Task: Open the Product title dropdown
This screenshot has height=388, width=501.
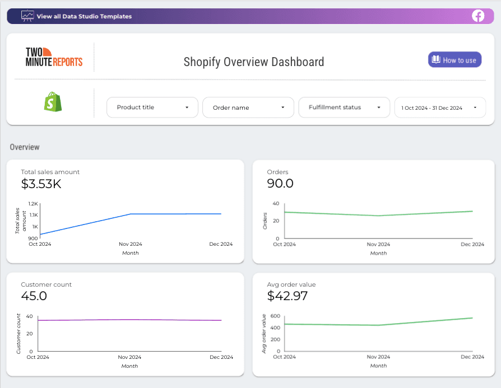Action: [152, 107]
